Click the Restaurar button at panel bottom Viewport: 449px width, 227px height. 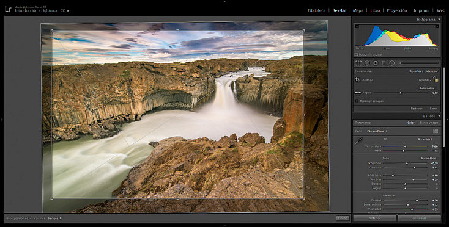click(419, 218)
